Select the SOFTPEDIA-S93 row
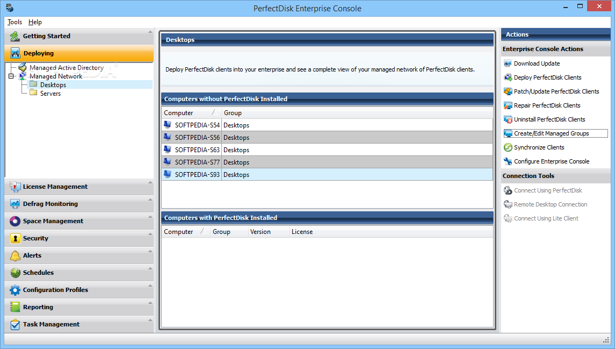 (x=327, y=174)
